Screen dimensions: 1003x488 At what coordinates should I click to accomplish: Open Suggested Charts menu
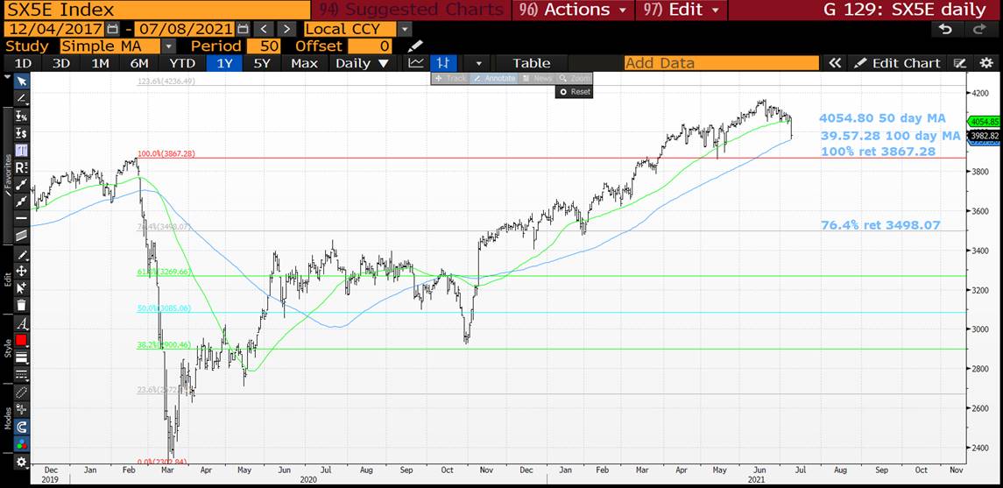coord(411,10)
